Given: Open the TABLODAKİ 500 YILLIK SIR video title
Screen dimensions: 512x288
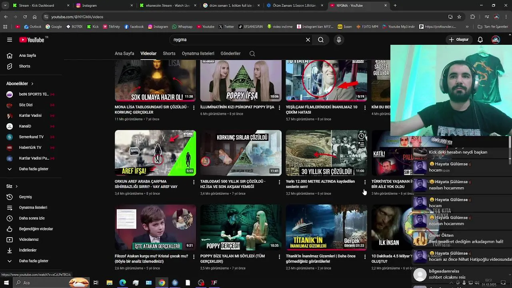Looking at the screenshot, I should point(233,184).
